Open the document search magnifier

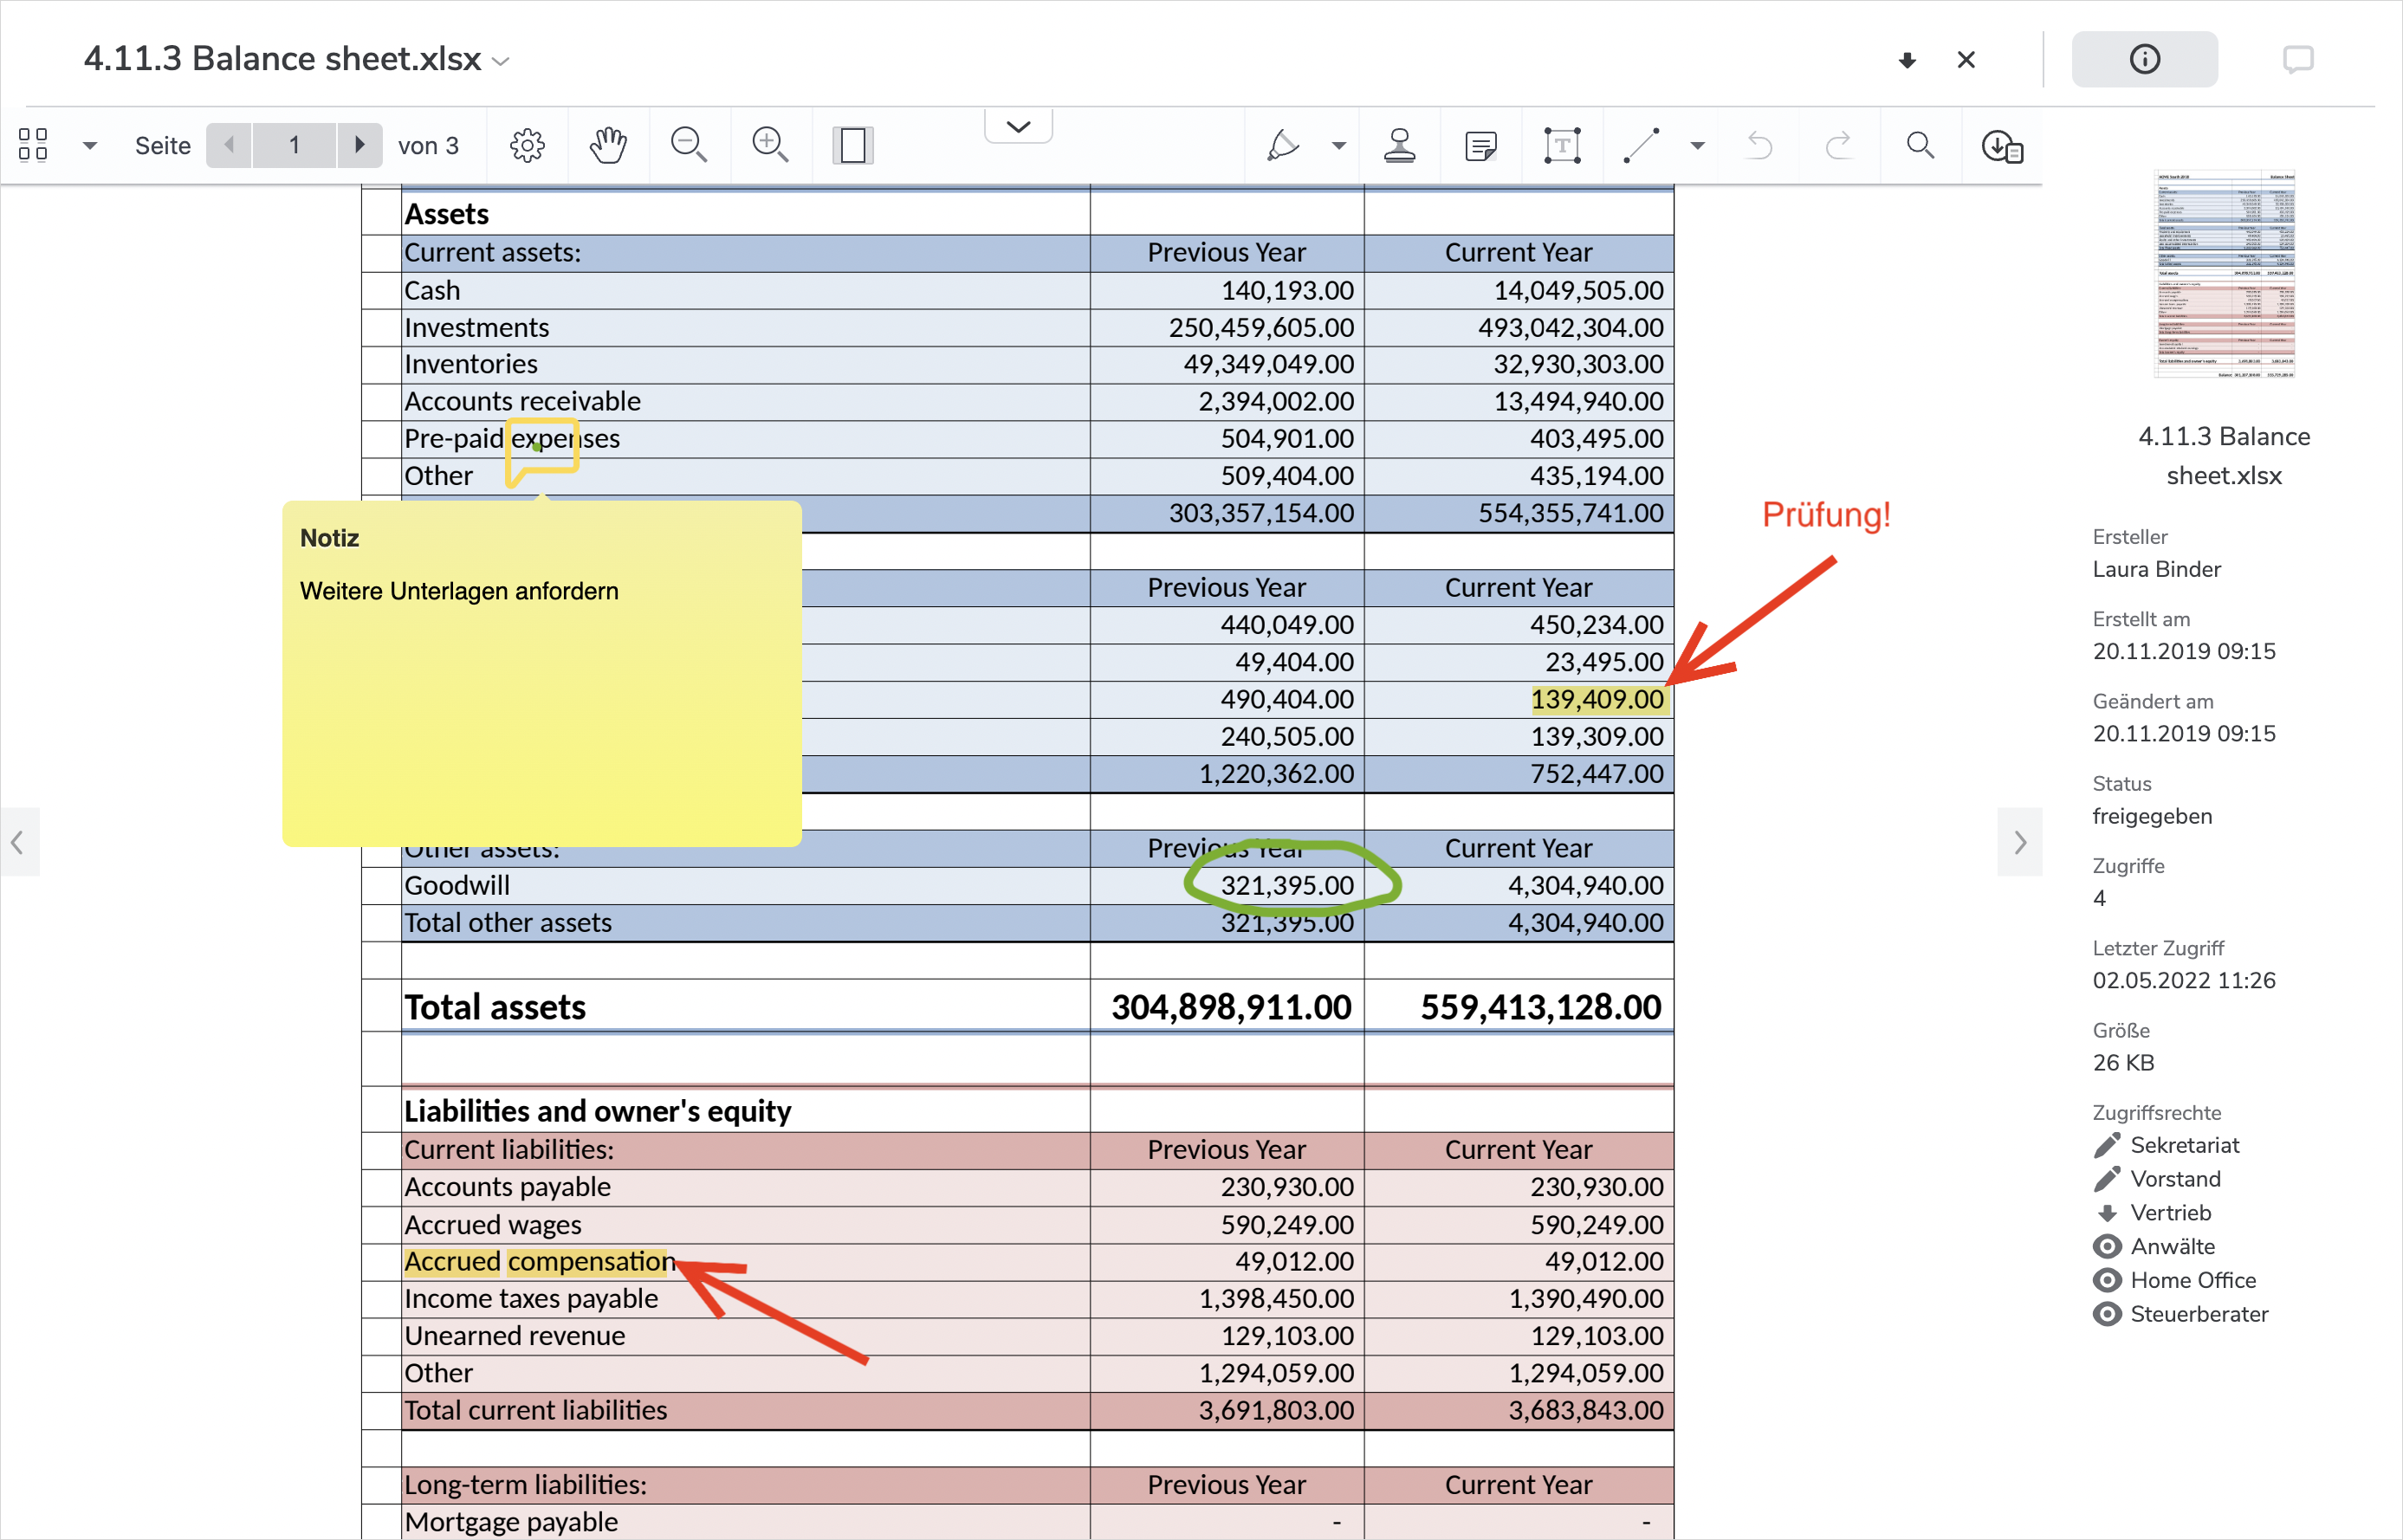pos(1919,146)
